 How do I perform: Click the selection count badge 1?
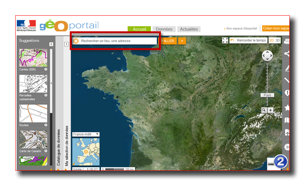click(66, 44)
